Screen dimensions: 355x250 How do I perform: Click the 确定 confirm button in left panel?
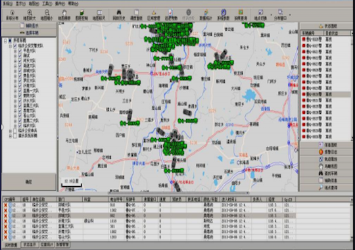[x=28, y=182]
